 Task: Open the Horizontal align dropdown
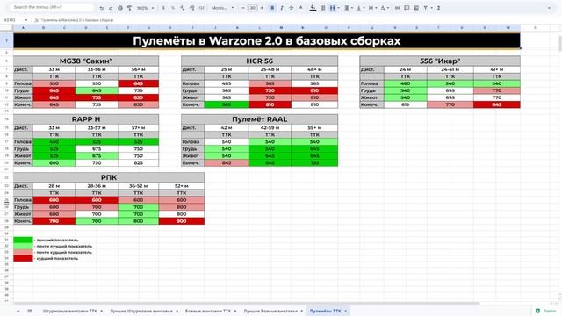click(x=348, y=8)
